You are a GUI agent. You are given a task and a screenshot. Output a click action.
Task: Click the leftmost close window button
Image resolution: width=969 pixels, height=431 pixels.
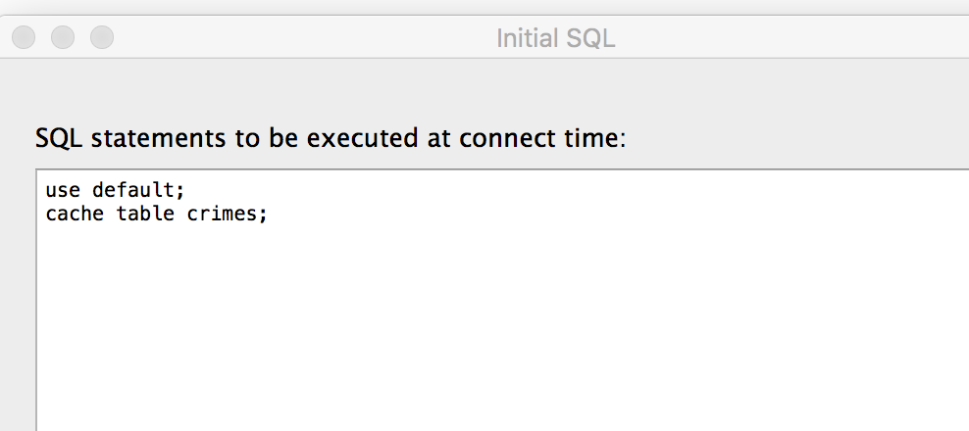[24, 37]
